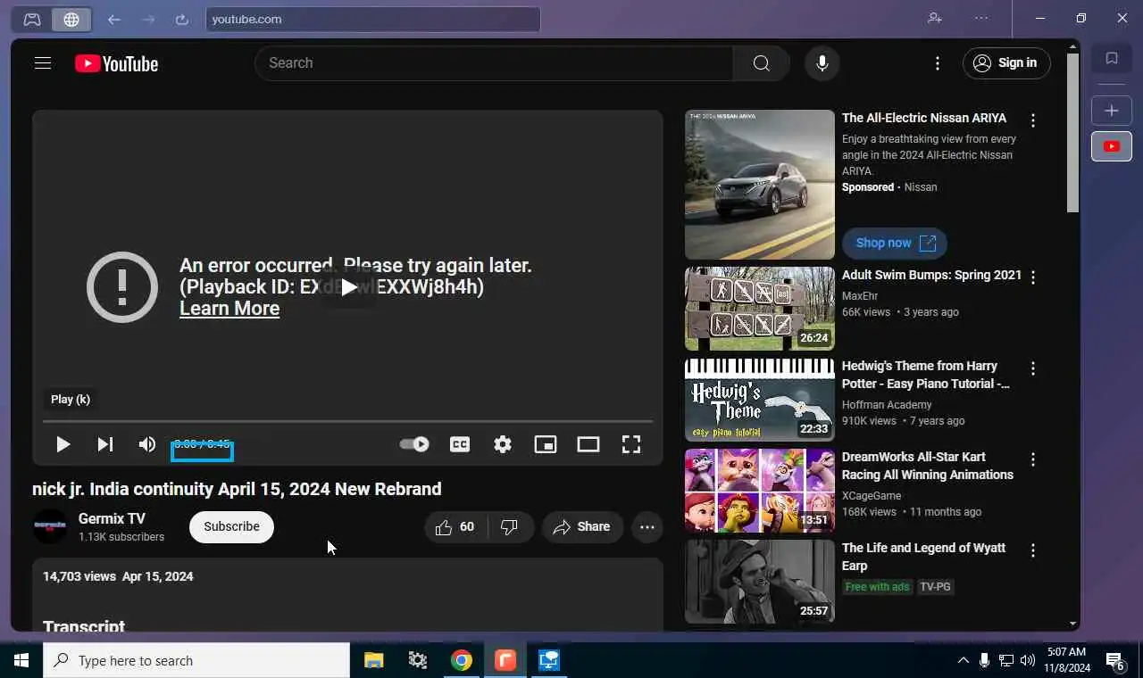The width and height of the screenshot is (1143, 678).
Task: Open options menu for Nissan ARIYA ad
Action: click(1033, 120)
